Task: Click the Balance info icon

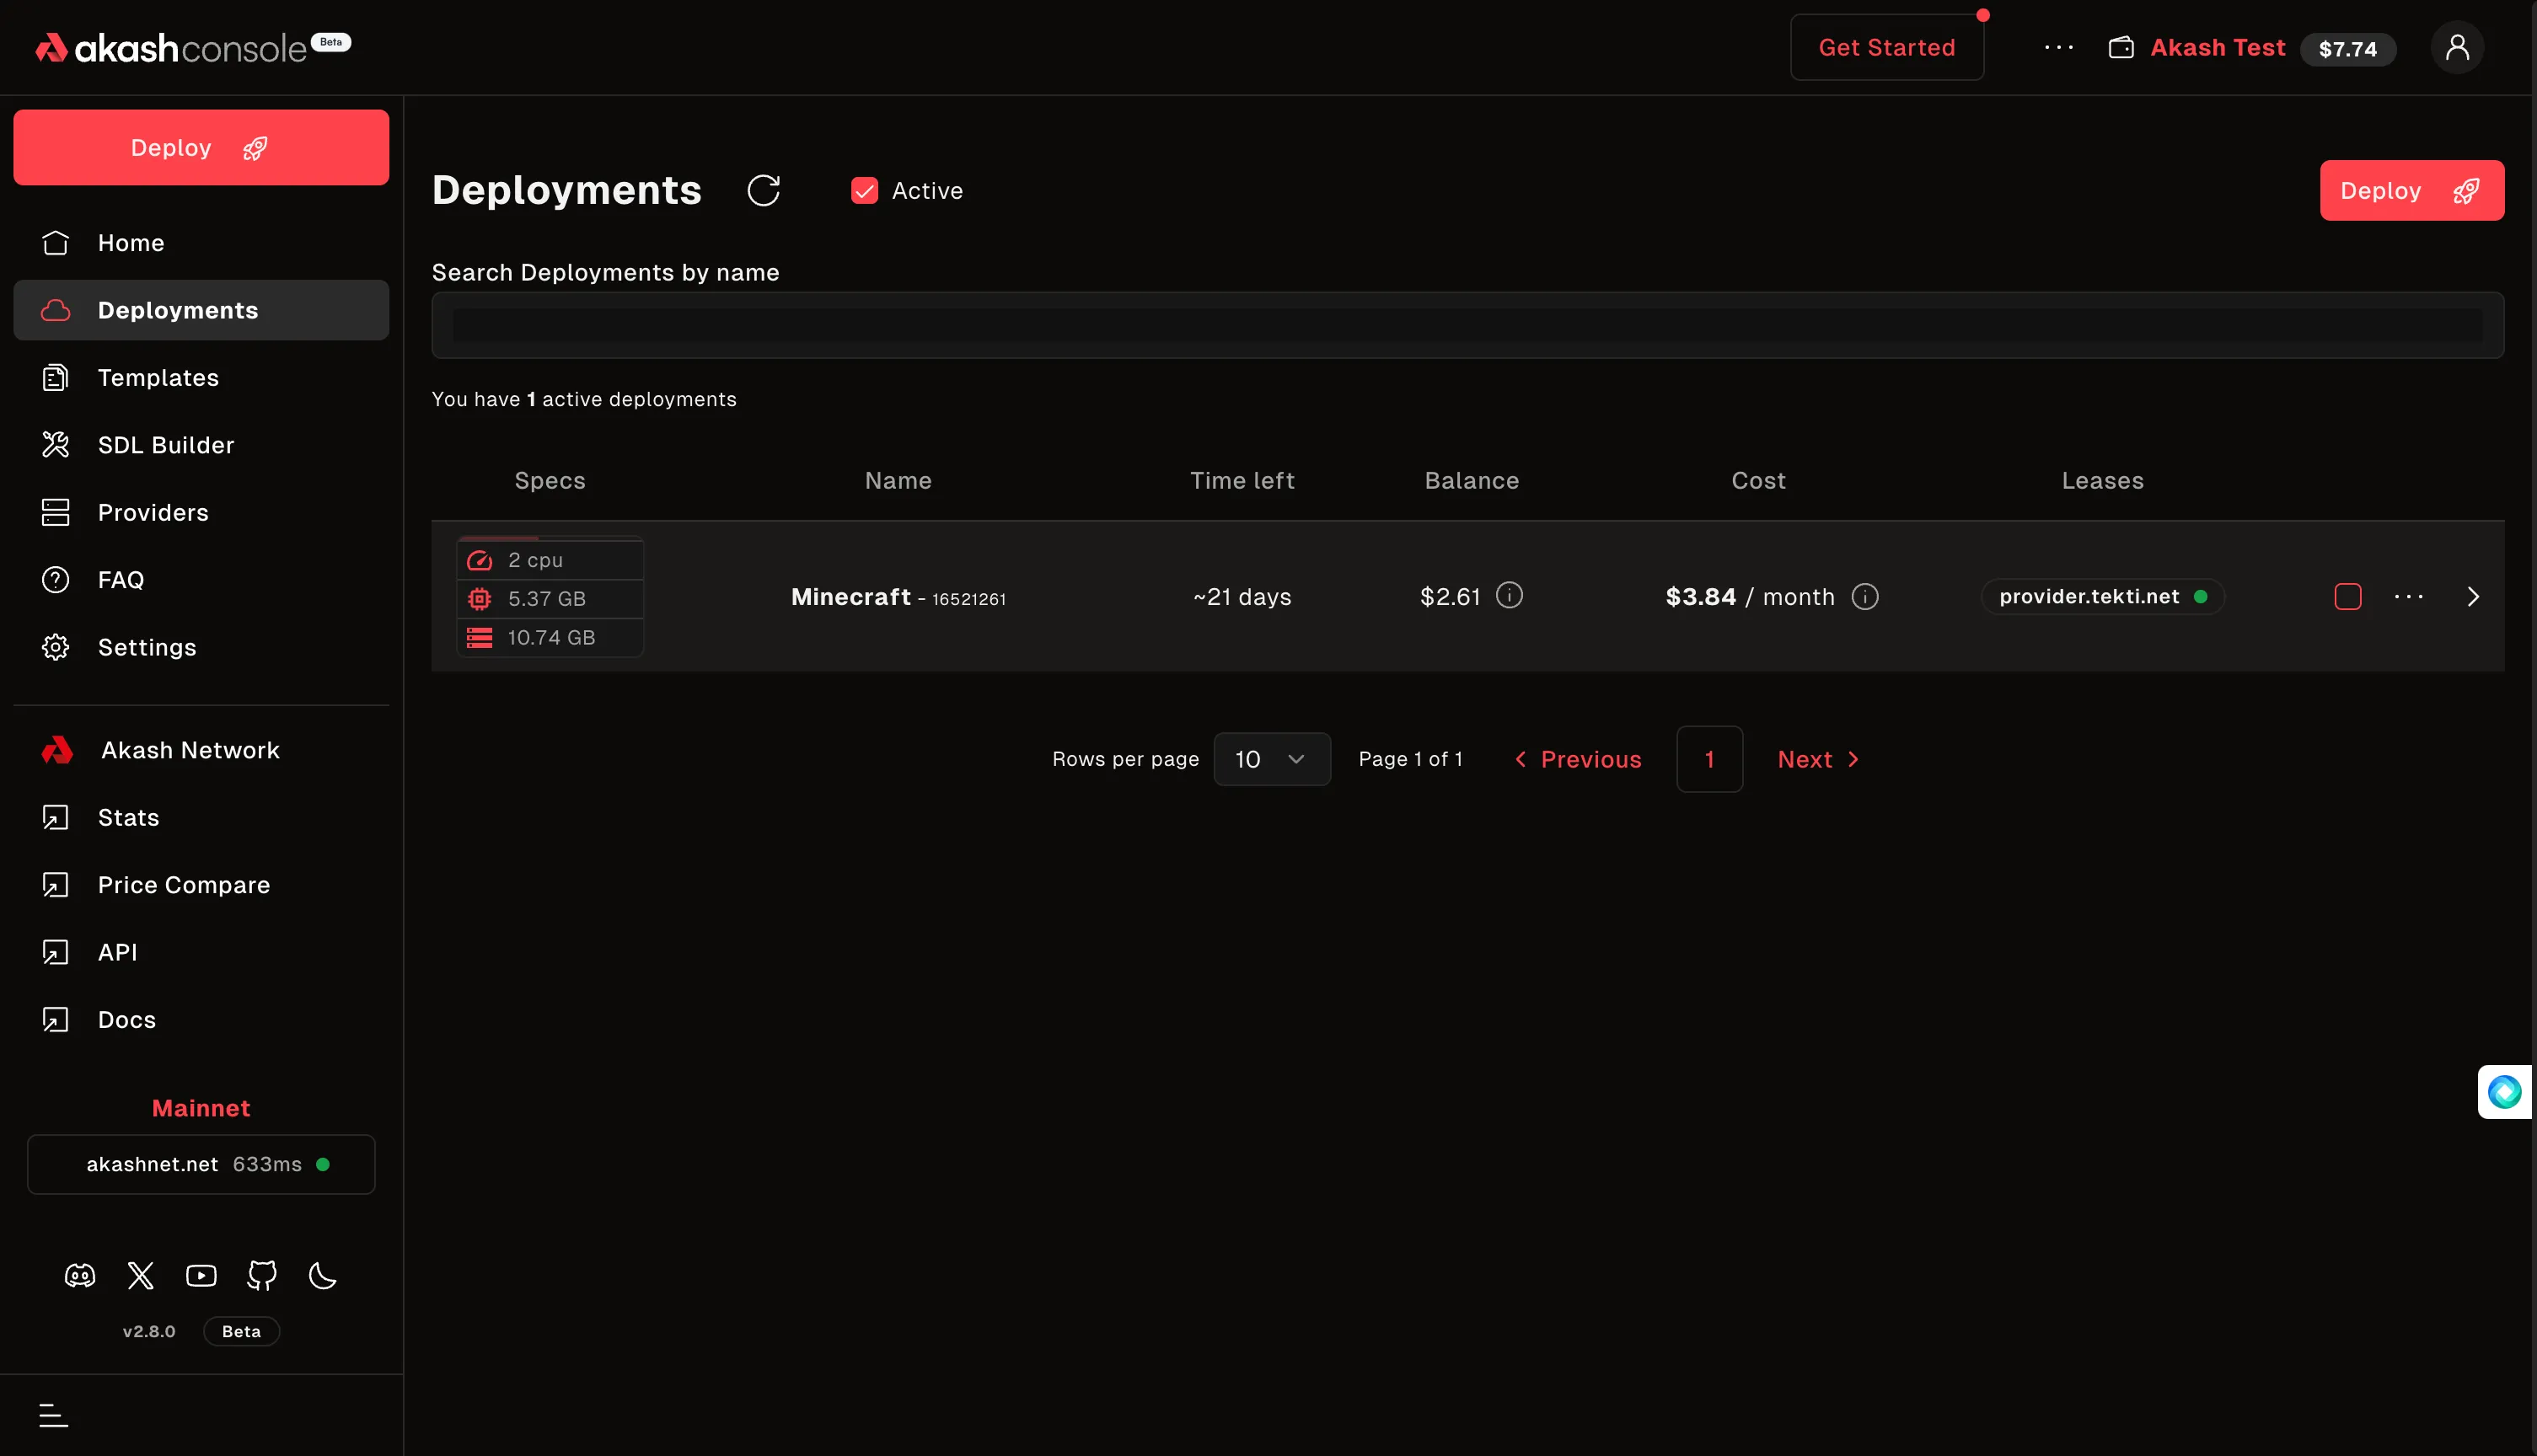Action: pos(1509,596)
